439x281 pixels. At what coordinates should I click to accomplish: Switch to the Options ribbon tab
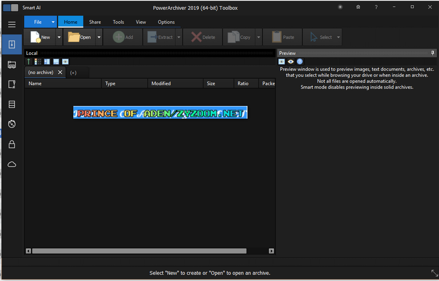(x=166, y=22)
